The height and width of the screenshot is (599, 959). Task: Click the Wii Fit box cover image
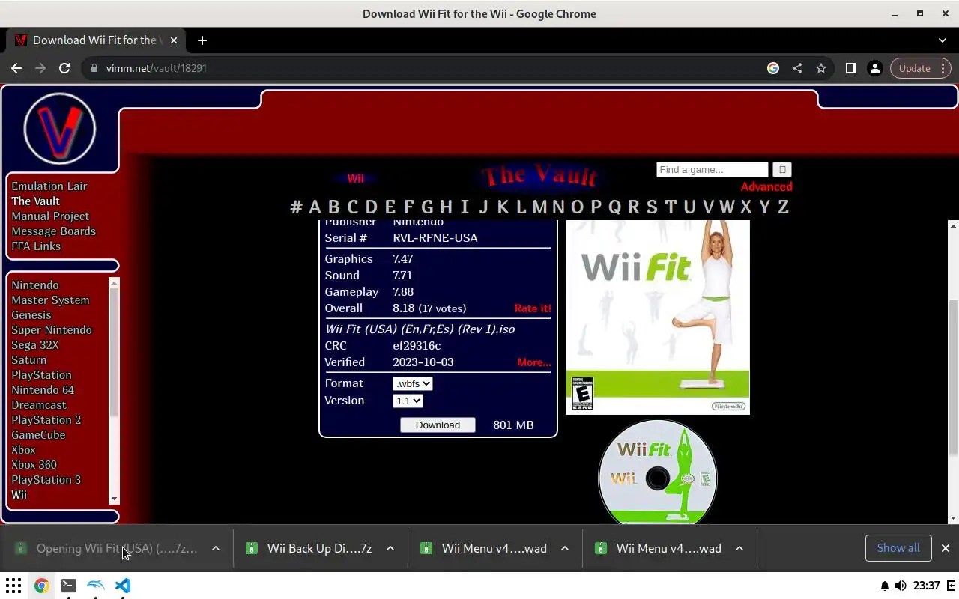[658, 317]
